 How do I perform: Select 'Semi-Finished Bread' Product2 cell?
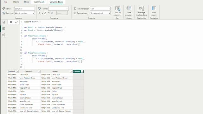click(x=30, y=78)
